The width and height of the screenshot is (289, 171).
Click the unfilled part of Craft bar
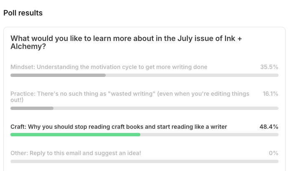(209, 135)
